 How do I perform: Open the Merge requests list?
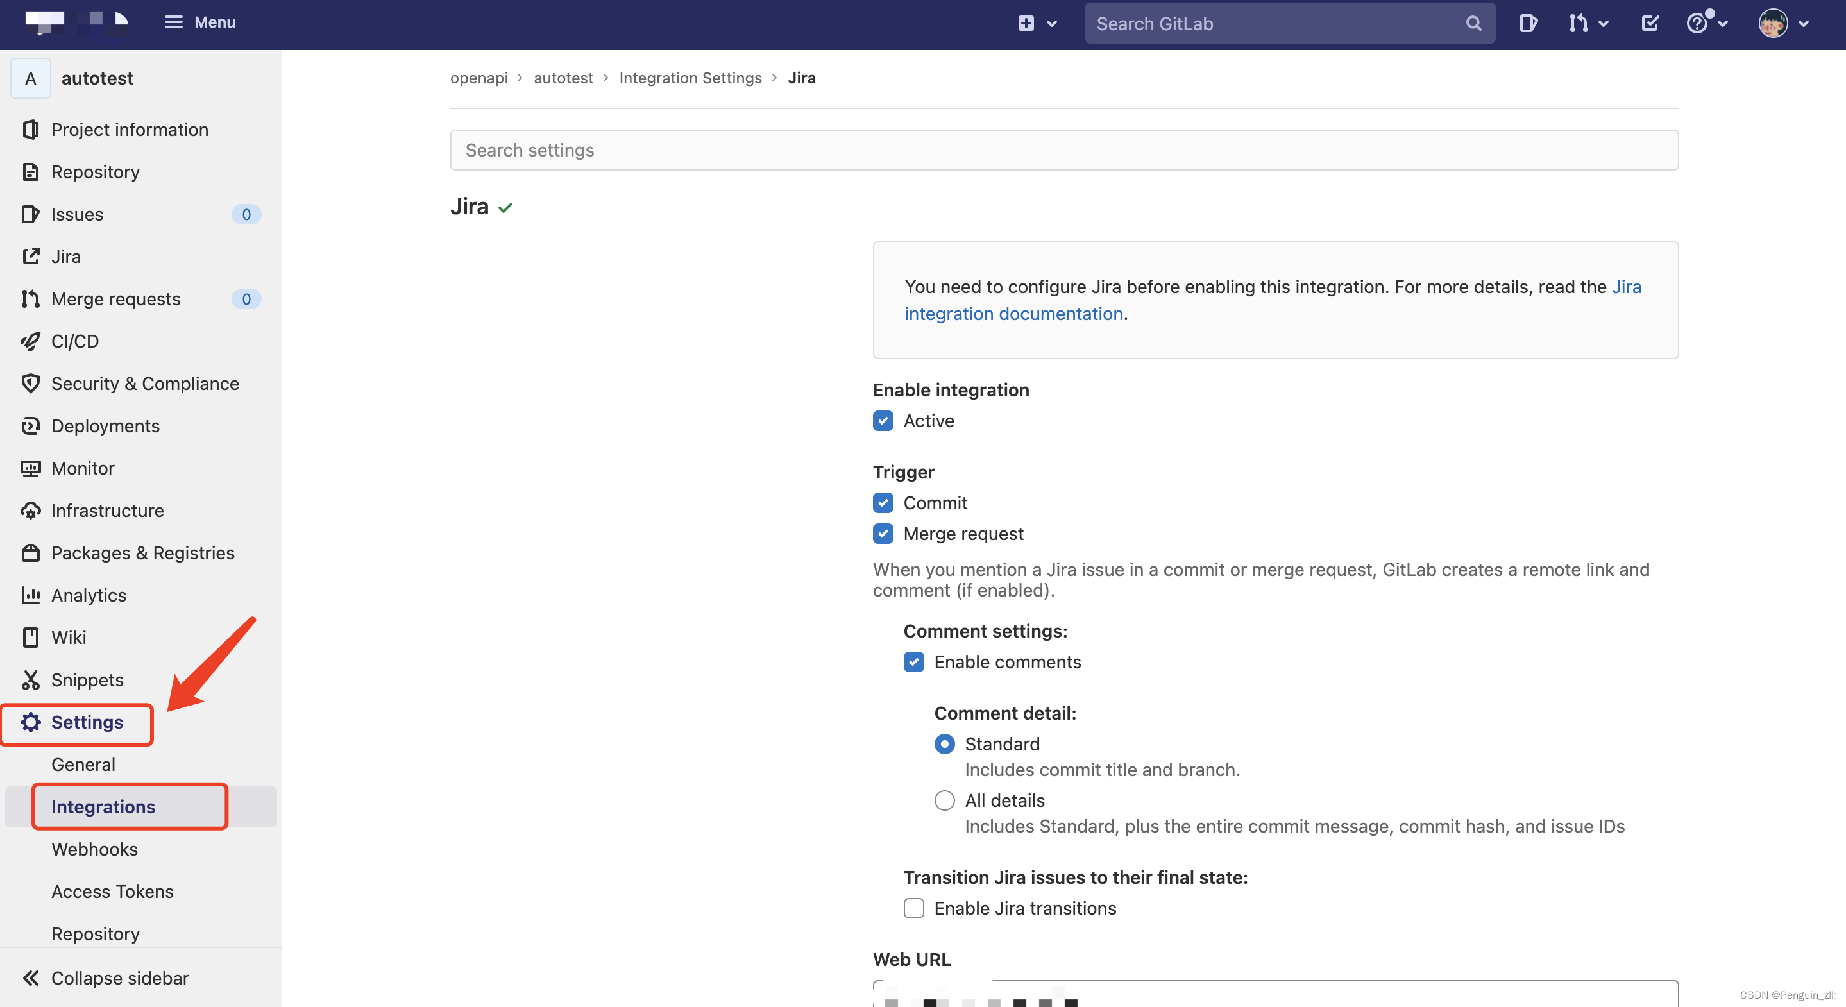click(115, 299)
